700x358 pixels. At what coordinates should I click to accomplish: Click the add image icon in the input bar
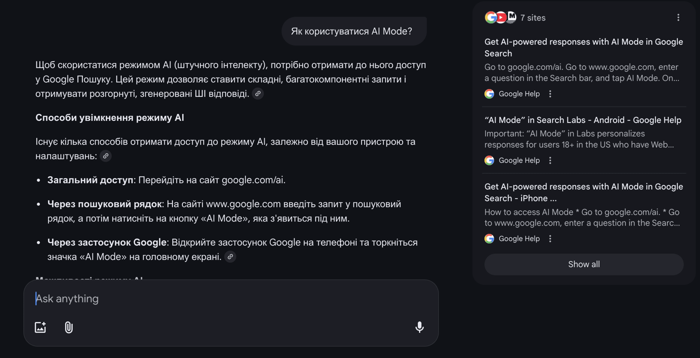click(40, 327)
